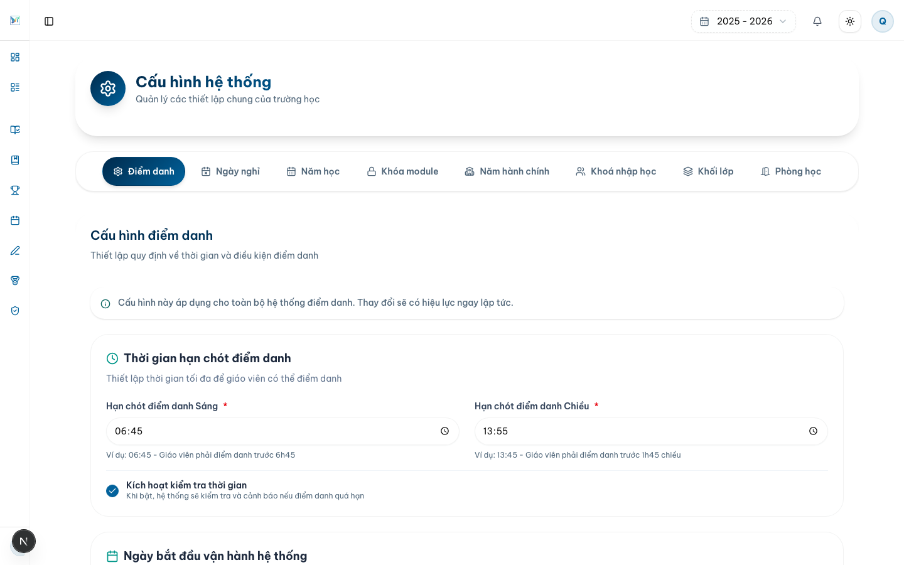
Task: Toggle the sidebar panel icon
Action: click(x=49, y=21)
